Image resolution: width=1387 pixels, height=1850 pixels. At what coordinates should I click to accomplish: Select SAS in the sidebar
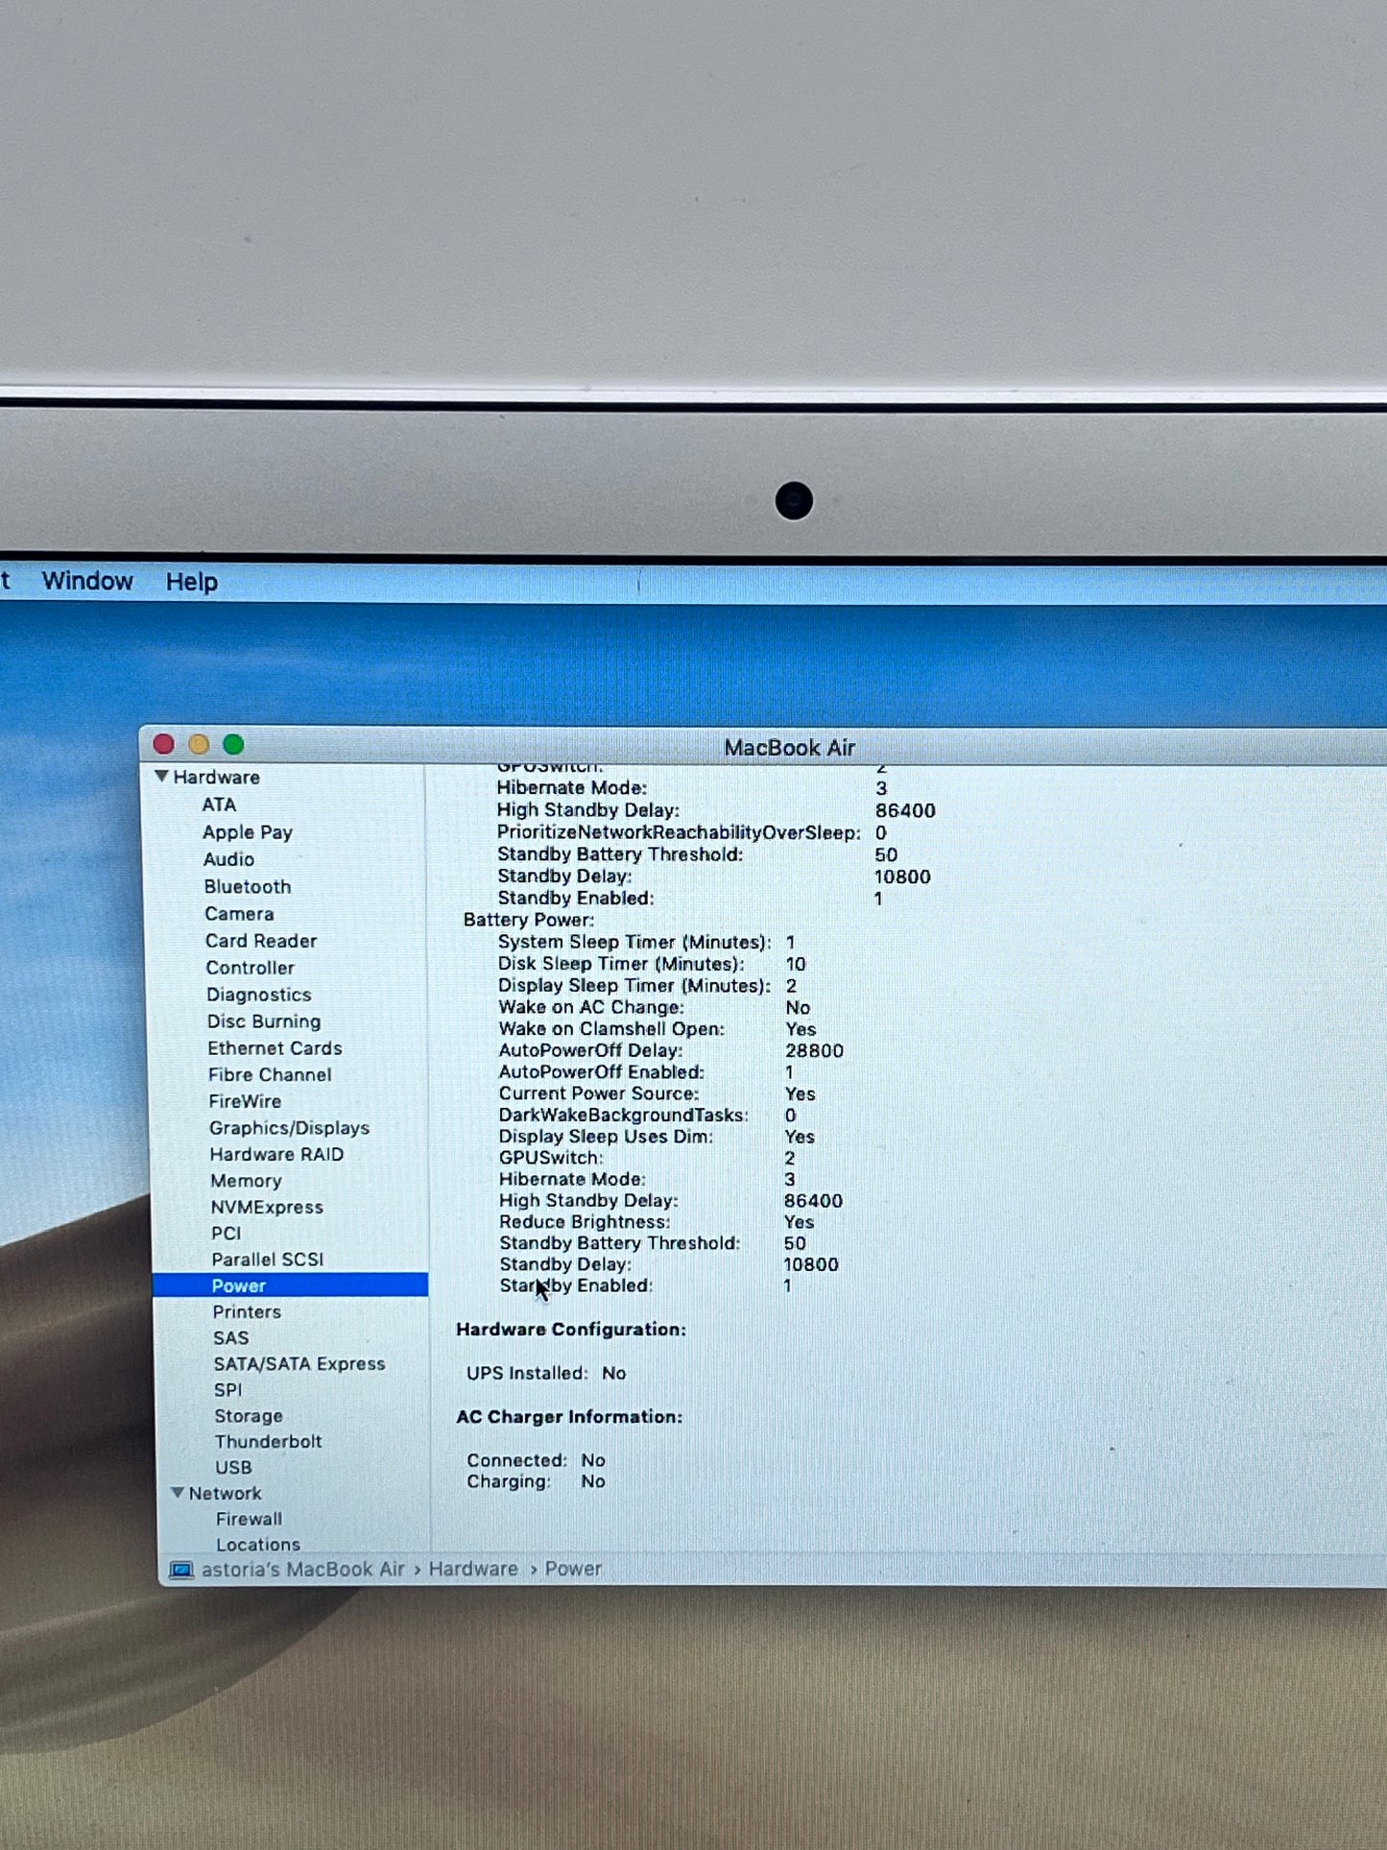(231, 1337)
